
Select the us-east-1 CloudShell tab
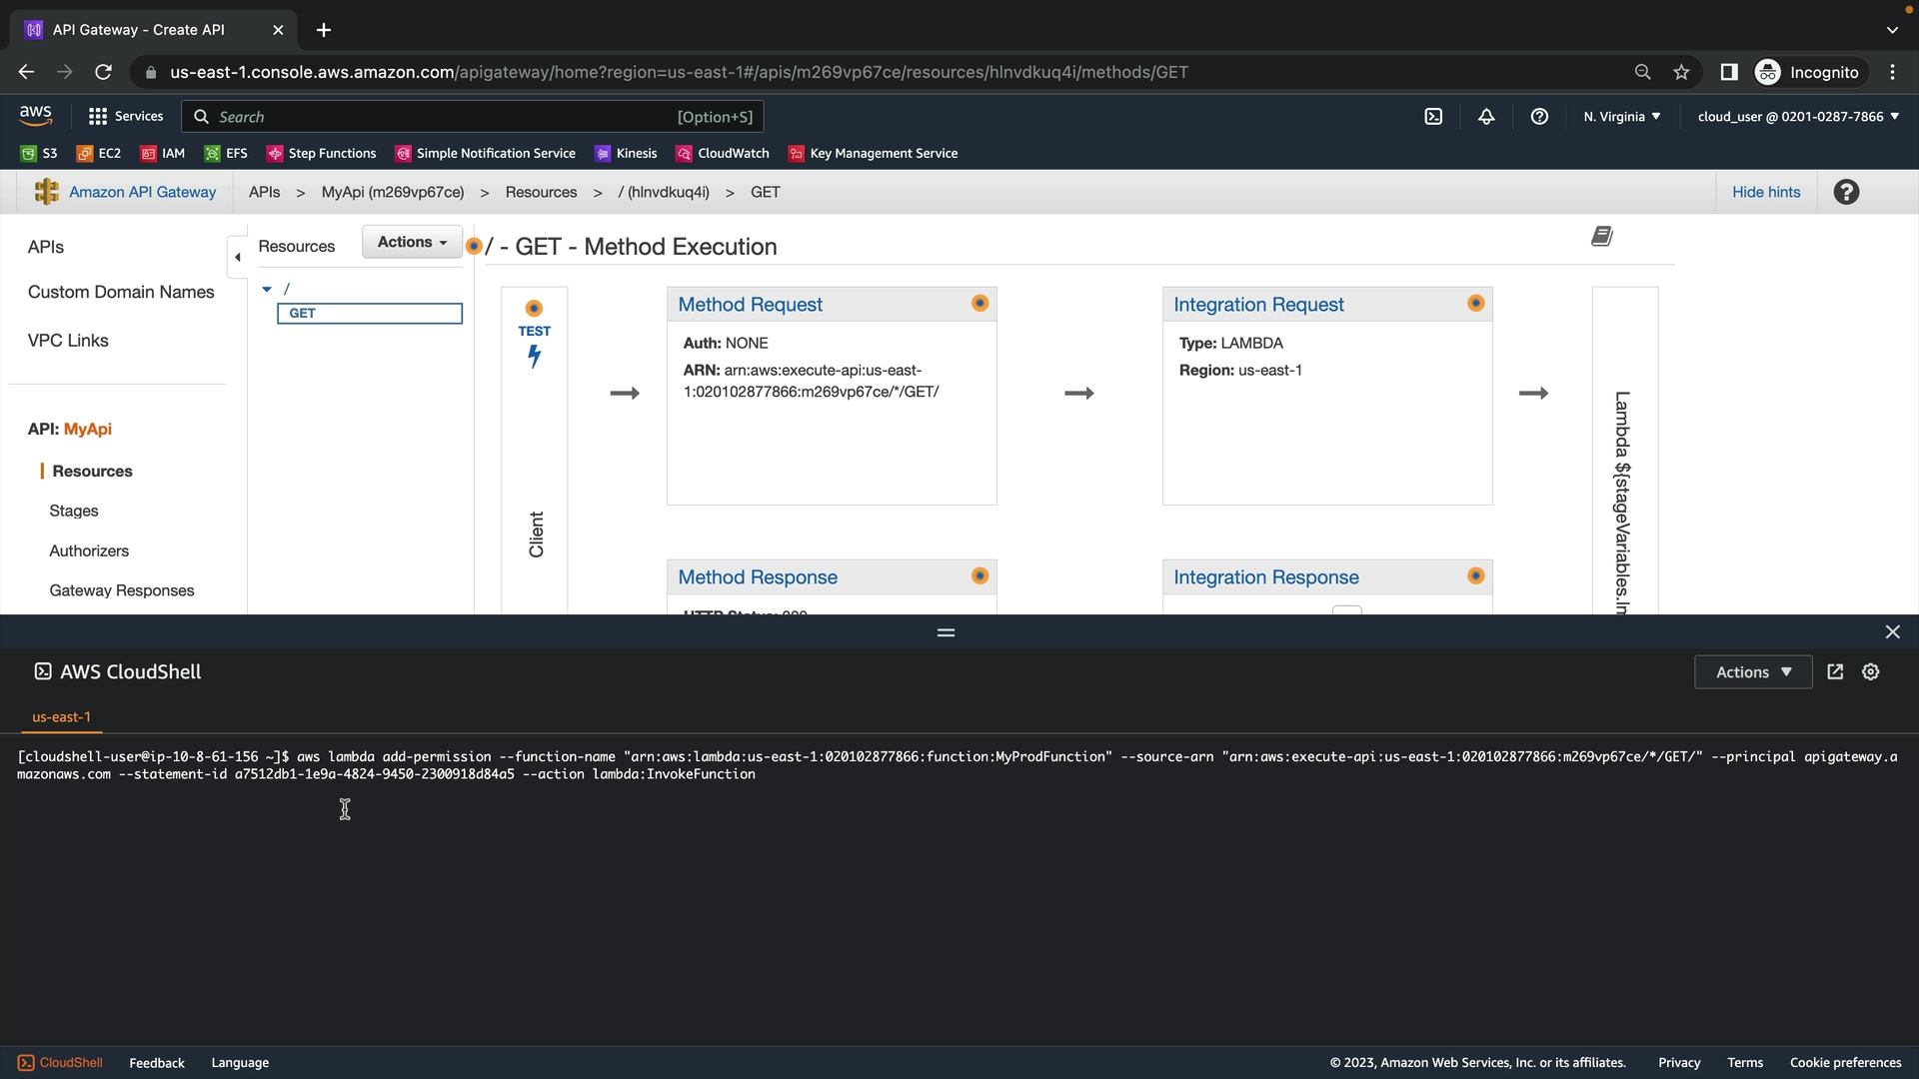[61, 717]
